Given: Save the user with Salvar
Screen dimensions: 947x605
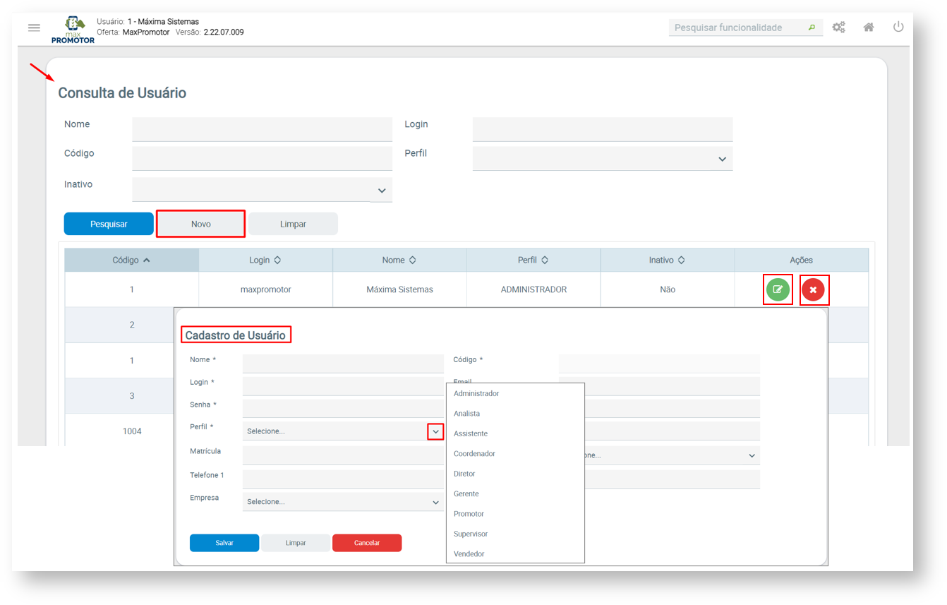Looking at the screenshot, I should 224,543.
